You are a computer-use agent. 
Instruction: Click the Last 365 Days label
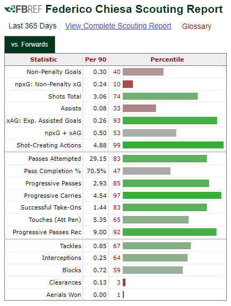32,26
